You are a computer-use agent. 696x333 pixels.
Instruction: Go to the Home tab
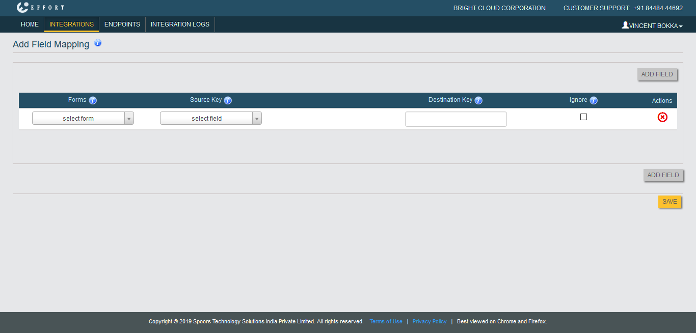pyautogui.click(x=30, y=24)
